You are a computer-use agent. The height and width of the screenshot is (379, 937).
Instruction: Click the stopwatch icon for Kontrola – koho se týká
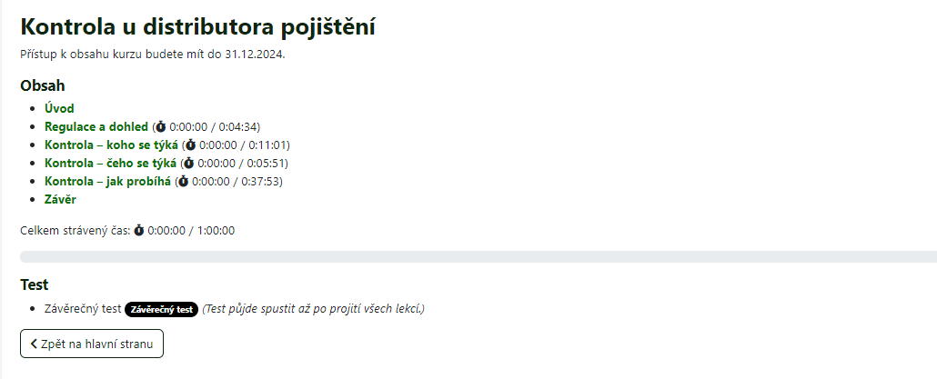190,145
